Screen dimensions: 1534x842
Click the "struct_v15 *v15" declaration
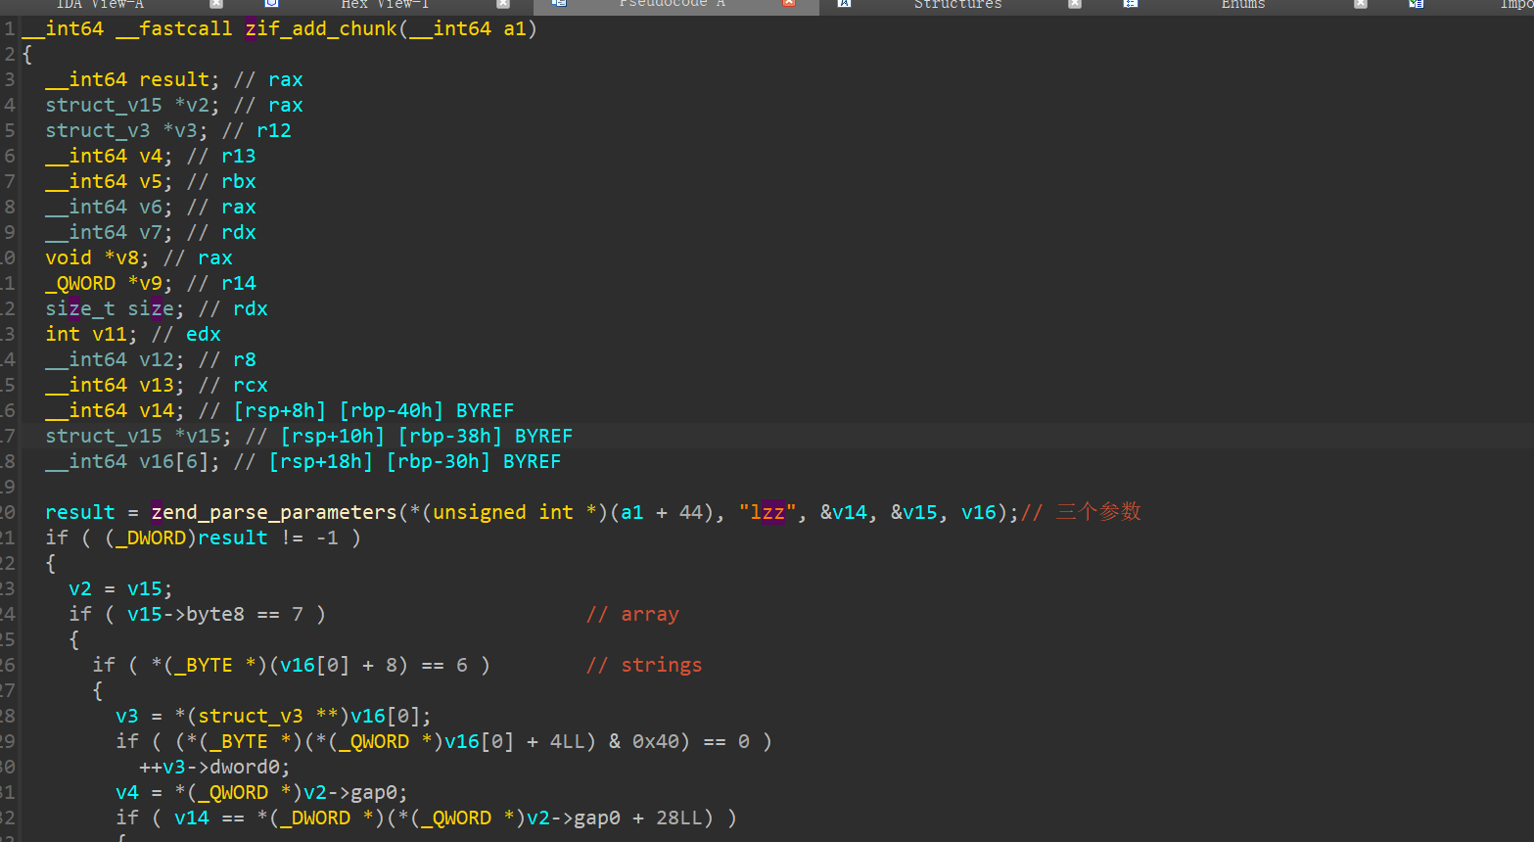click(x=138, y=436)
